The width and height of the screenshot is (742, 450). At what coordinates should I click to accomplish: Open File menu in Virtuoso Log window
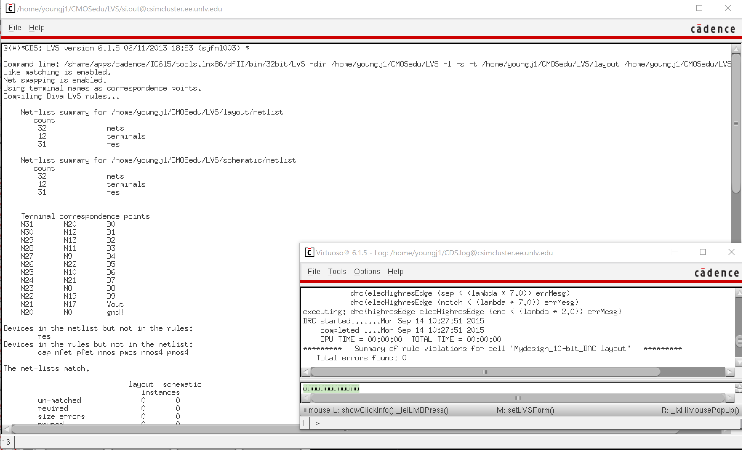(314, 271)
